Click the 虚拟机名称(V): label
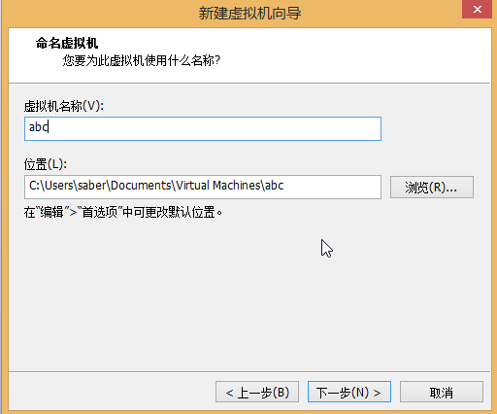The height and width of the screenshot is (414, 497). pyautogui.click(x=64, y=106)
